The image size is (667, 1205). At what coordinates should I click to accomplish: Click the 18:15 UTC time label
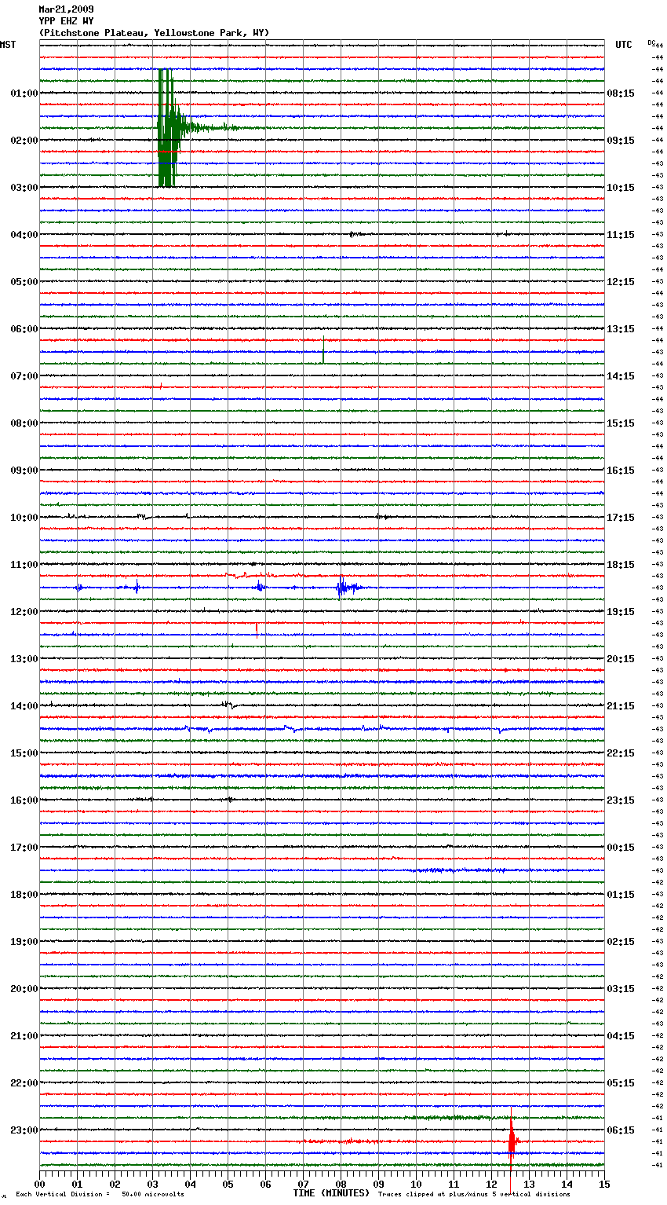pos(621,565)
